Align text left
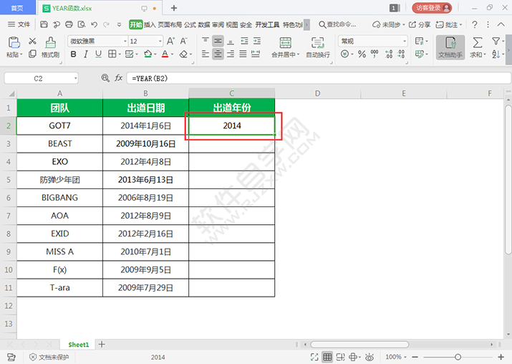This screenshot has height=364, width=512. [205, 54]
